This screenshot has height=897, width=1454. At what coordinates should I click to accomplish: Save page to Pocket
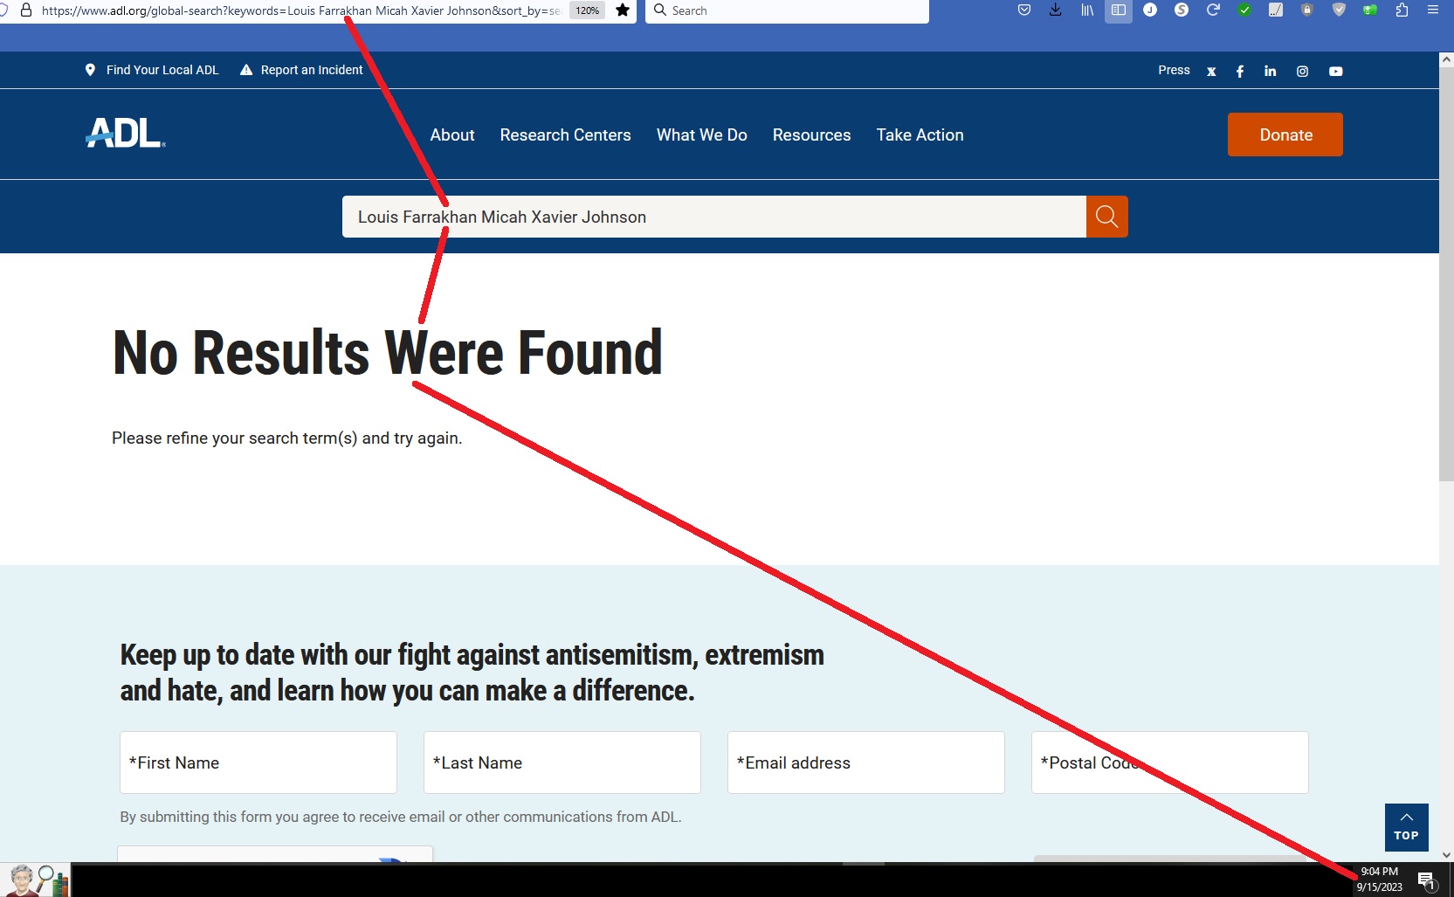coord(1024,10)
